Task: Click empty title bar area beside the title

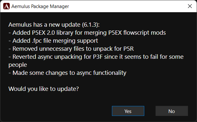Action: click(x=126, y=6)
